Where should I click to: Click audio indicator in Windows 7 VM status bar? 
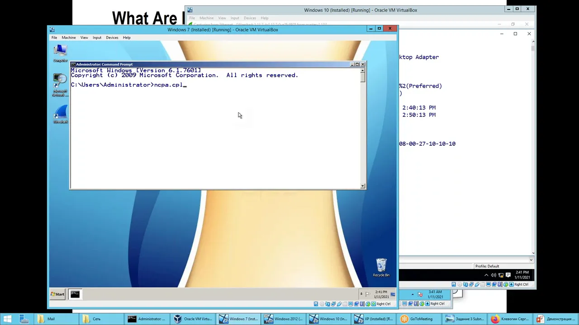(x=327, y=304)
